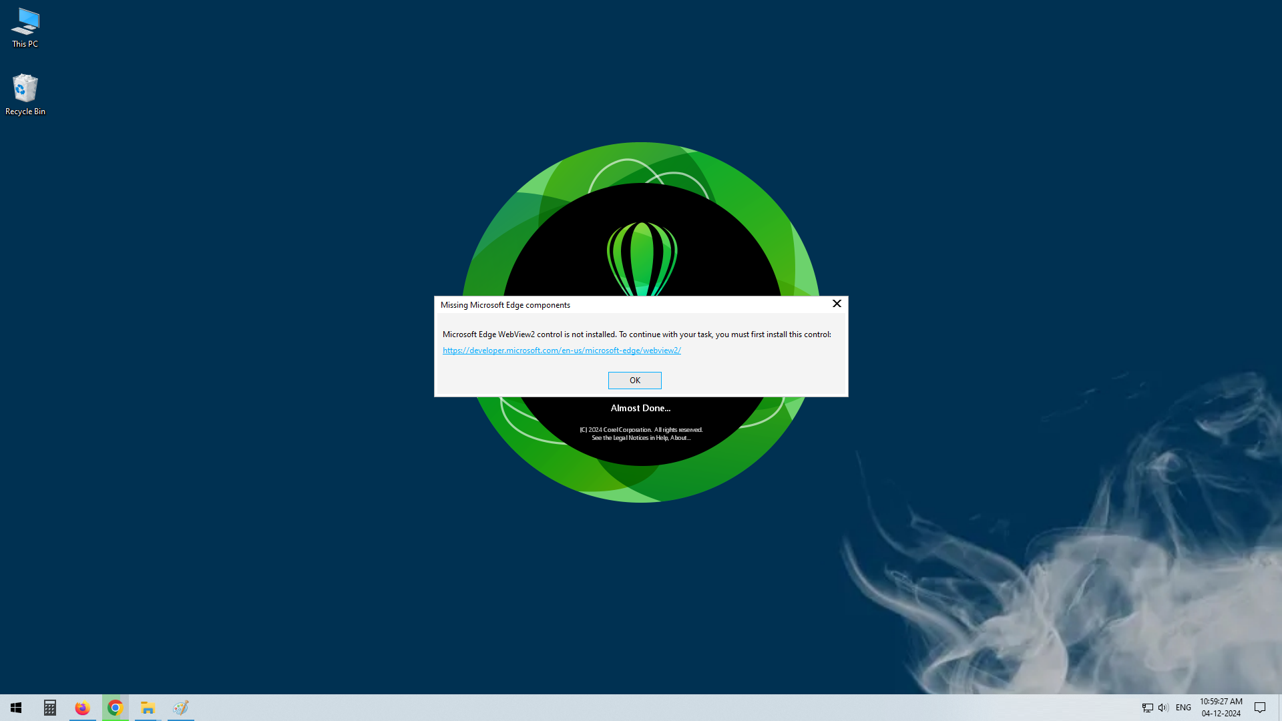
Task: Click the WebView2 not installed message
Action: pos(636,334)
